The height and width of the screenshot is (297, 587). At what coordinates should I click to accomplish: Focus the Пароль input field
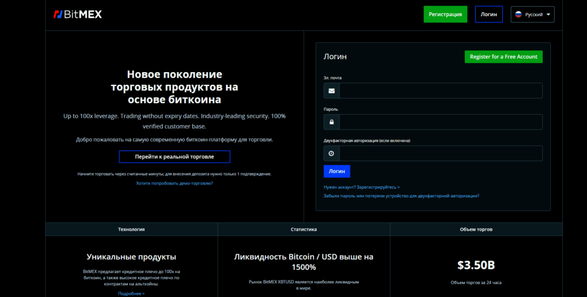tap(440, 122)
